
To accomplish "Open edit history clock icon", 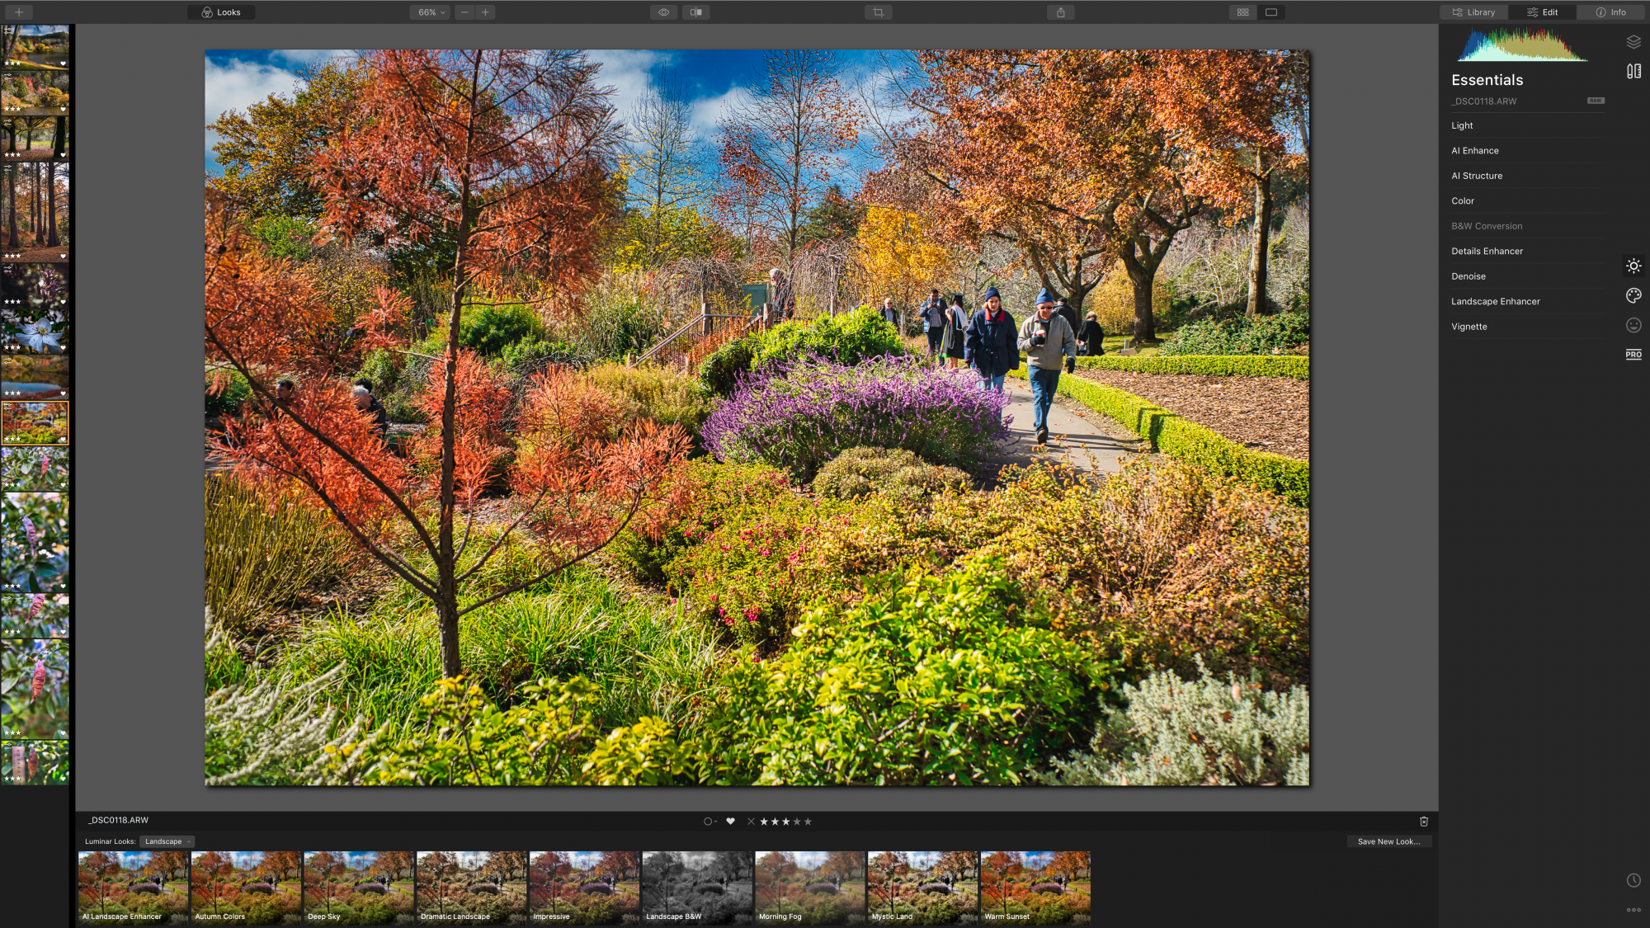I will point(1633,880).
